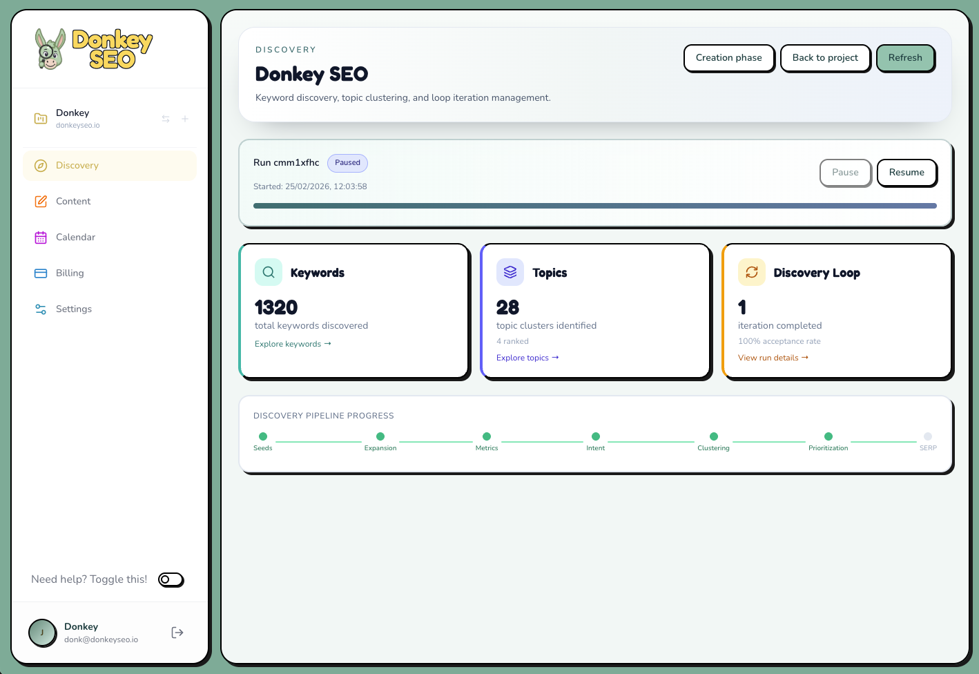The height and width of the screenshot is (674, 979).
Task: Open Discovery in the sidebar
Action: tap(77, 166)
